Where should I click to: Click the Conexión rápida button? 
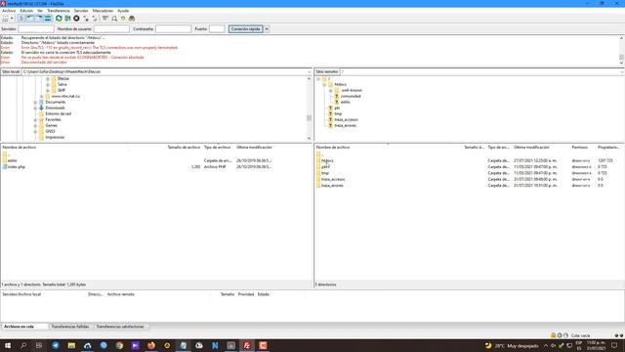pyautogui.click(x=245, y=28)
